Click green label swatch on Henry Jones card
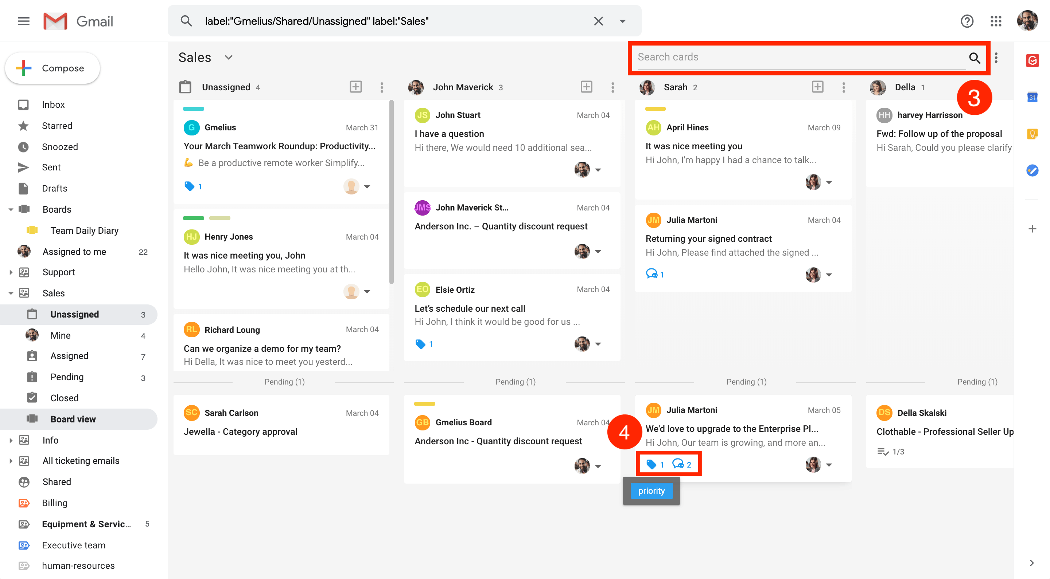The height and width of the screenshot is (579, 1050). (194, 218)
